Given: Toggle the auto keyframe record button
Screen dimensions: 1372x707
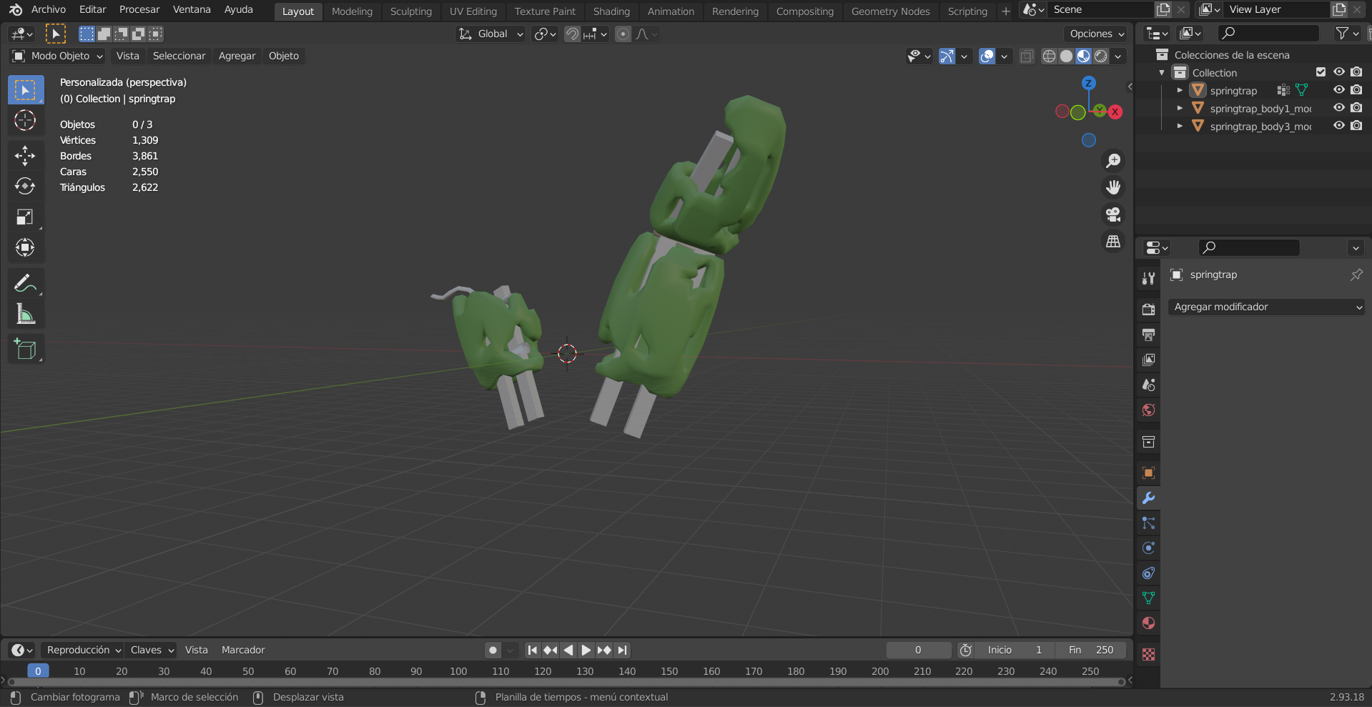Looking at the screenshot, I should tap(493, 650).
